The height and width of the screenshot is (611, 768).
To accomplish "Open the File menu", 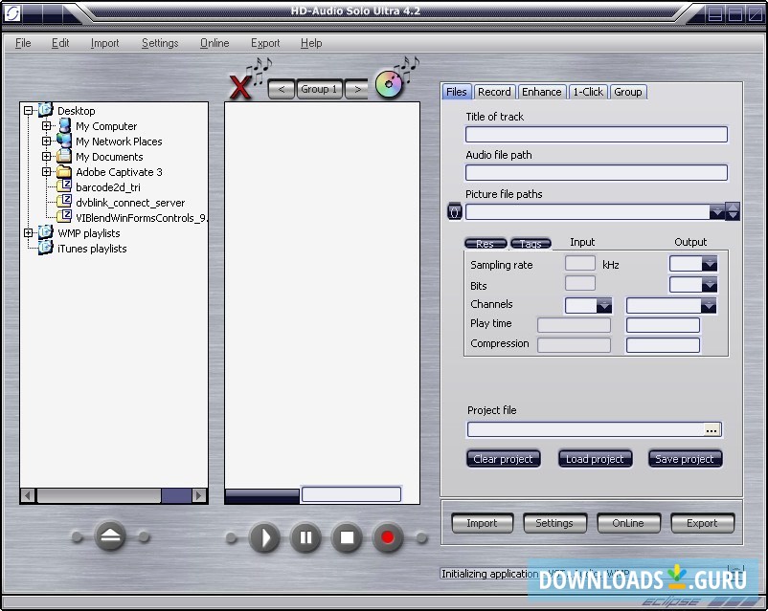I will click(x=23, y=43).
